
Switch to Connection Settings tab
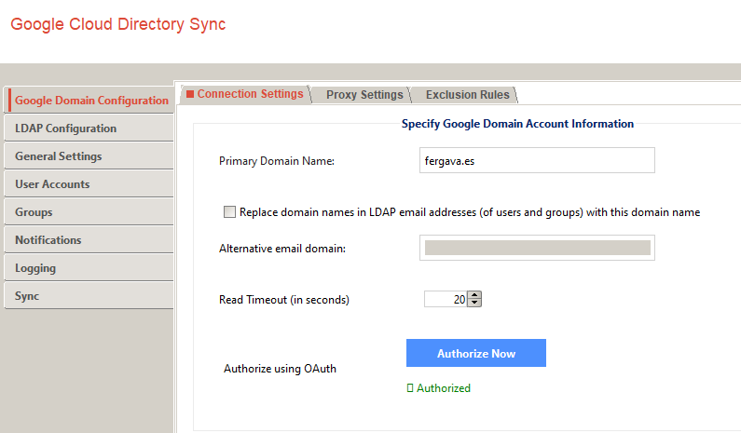(245, 94)
